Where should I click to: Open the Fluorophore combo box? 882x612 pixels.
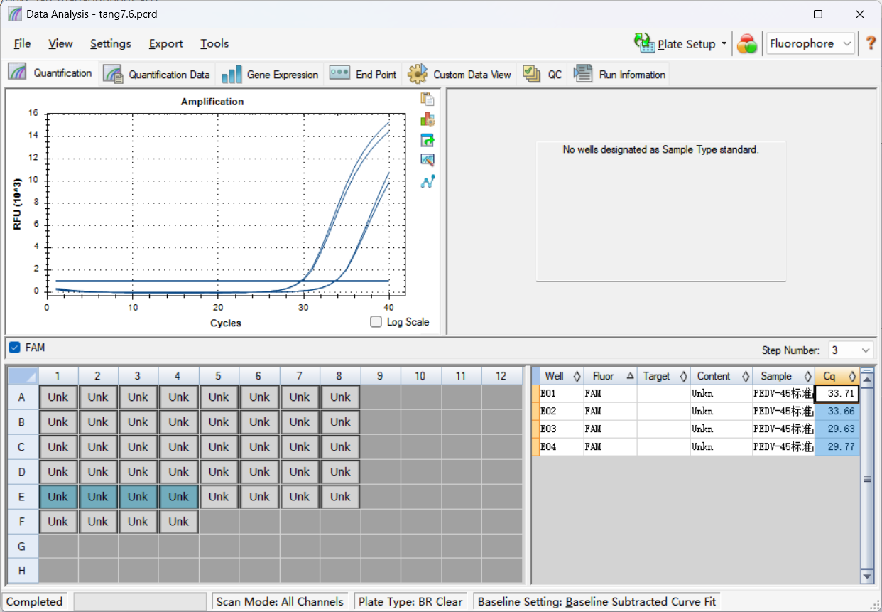tap(810, 43)
